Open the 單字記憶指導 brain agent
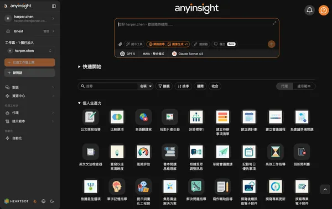Image resolution: width=332 pixels, height=209 pixels. 117,186
